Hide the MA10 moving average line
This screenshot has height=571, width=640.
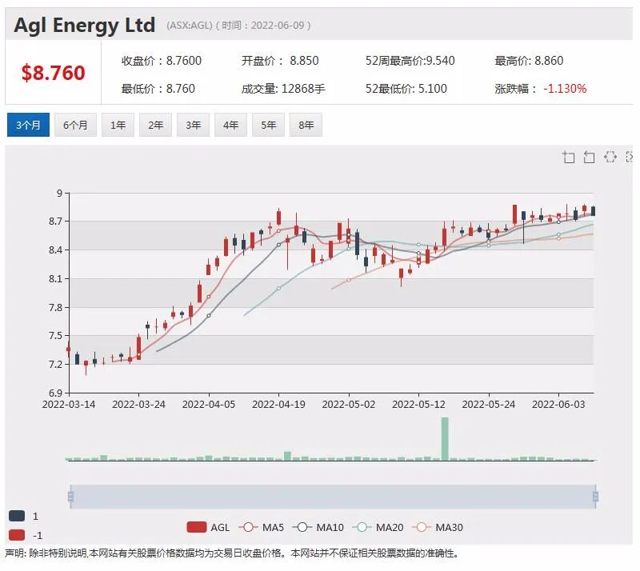[x=318, y=527]
